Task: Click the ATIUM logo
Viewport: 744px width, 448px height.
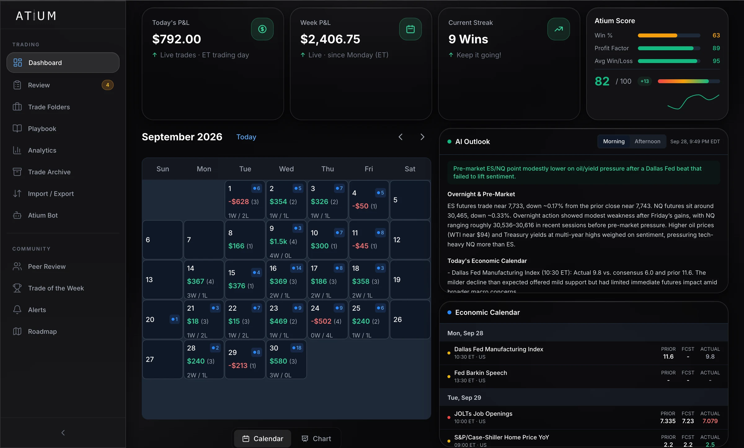Action: (x=36, y=16)
